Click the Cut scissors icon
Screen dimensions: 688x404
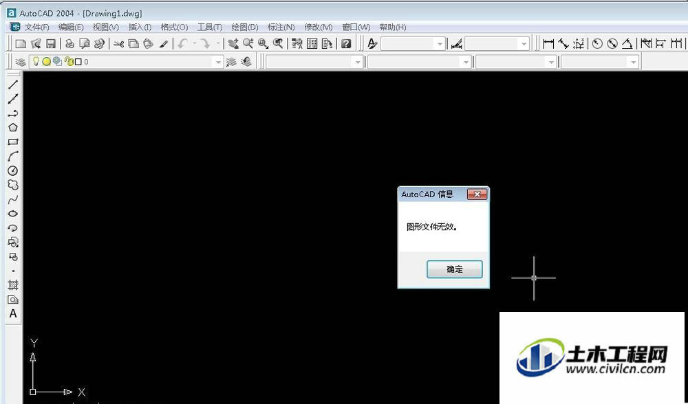118,43
